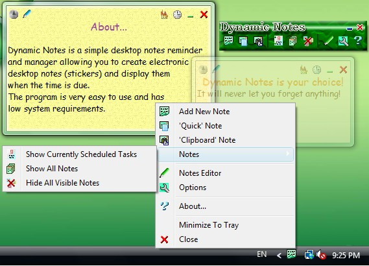
Task: Click the network icon in system tray
Action: pyautogui.click(x=309, y=255)
